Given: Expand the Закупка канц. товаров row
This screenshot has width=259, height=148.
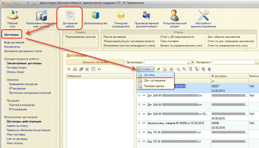Looking at the screenshot, I should [x=139, y=123].
